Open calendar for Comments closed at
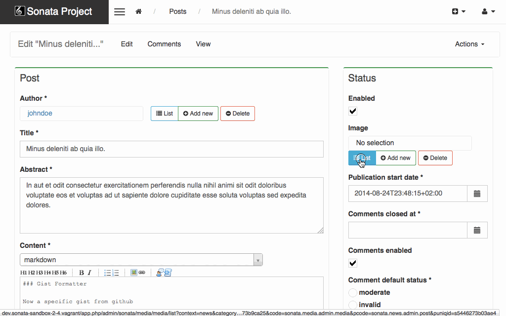The height and width of the screenshot is (316, 506). (x=477, y=230)
